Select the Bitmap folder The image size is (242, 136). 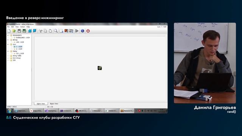[15, 40]
